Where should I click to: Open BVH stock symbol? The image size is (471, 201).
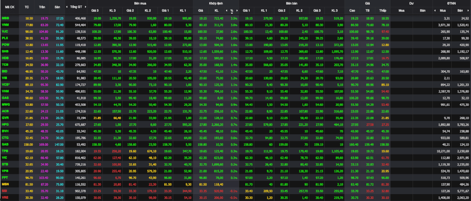(x=5, y=131)
